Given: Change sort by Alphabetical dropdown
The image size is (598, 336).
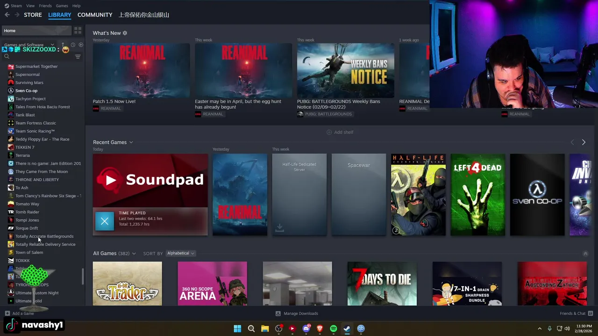Looking at the screenshot, I should 181,253.
